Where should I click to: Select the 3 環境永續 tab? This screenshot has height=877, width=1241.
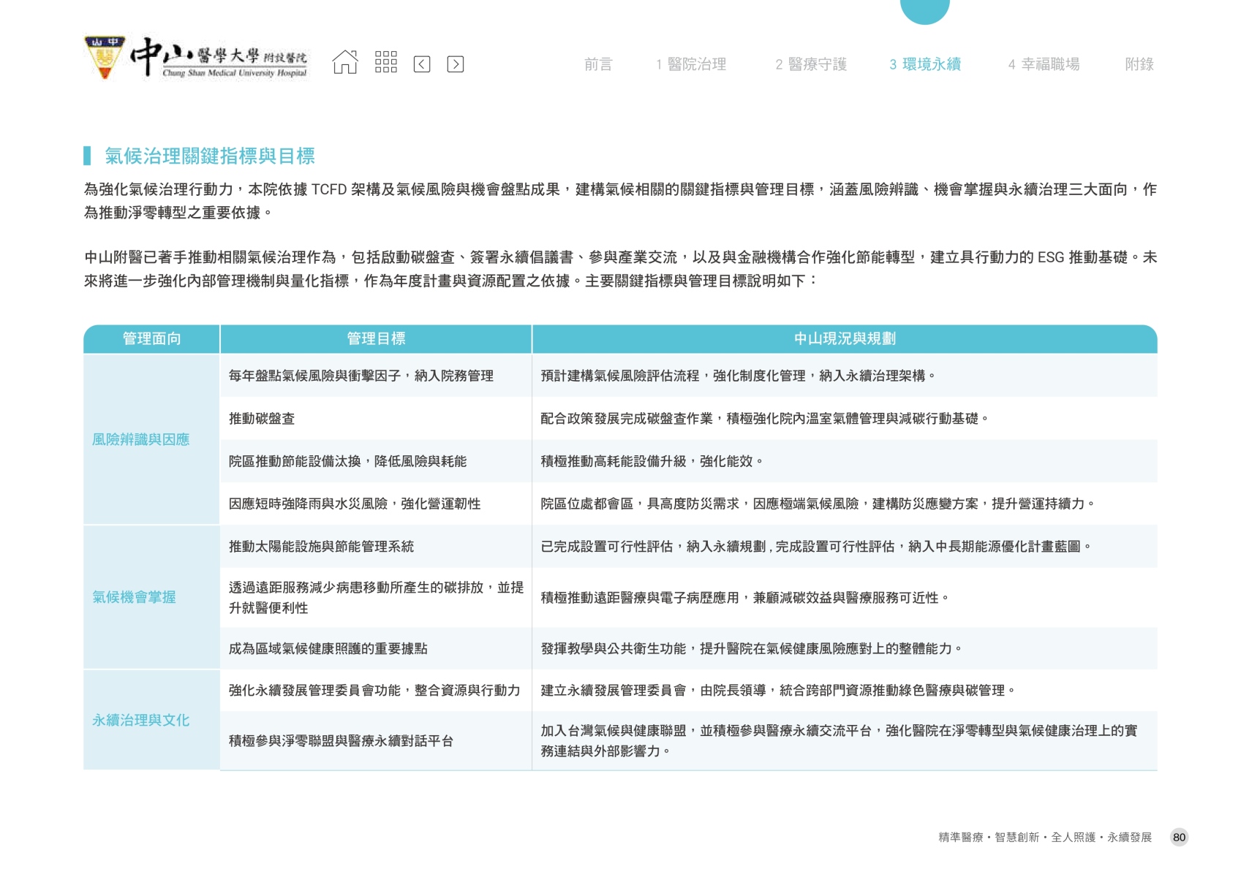click(925, 64)
